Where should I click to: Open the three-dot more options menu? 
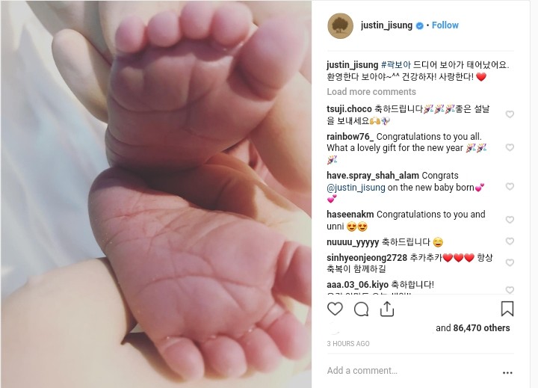(507, 372)
